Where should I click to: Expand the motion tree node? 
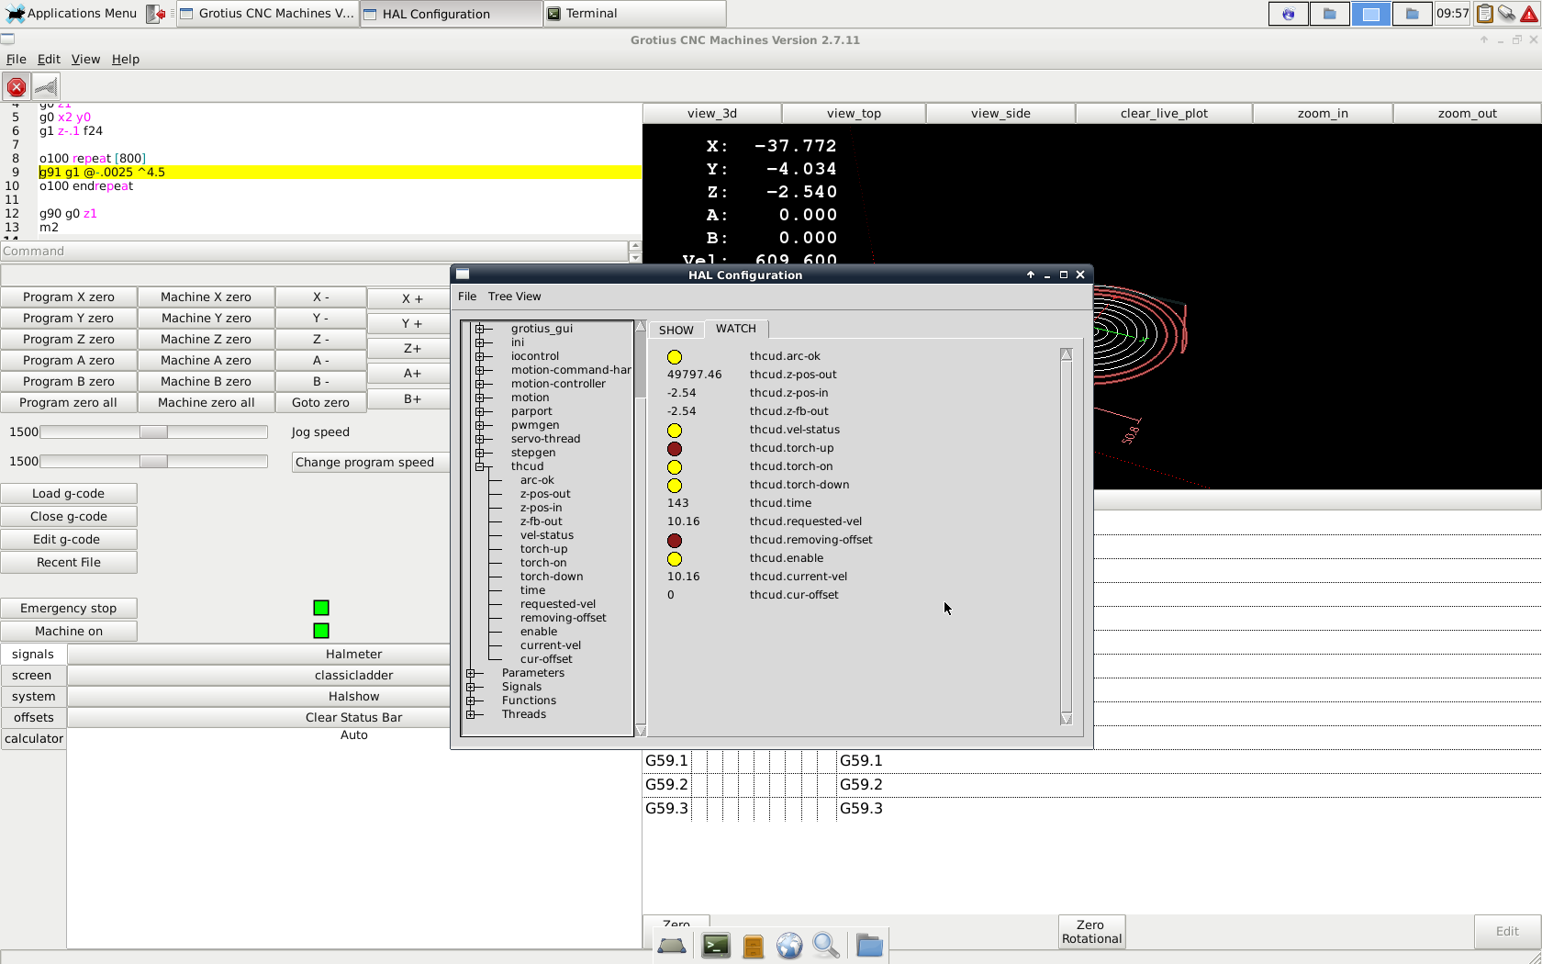pos(479,398)
